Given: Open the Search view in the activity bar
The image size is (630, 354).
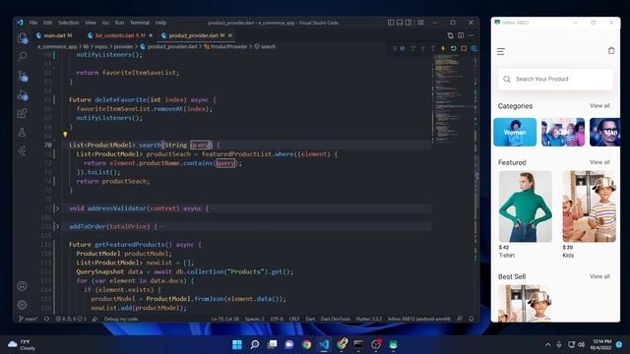Looking at the screenshot, I should pos(23,56).
